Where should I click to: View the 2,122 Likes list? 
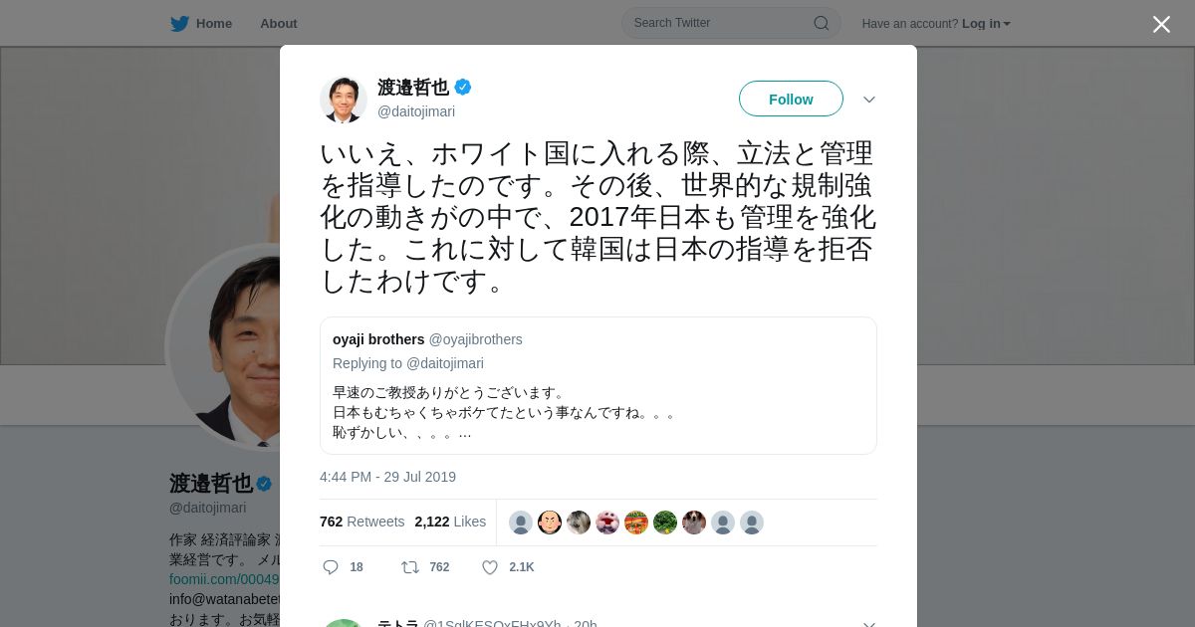click(450, 522)
